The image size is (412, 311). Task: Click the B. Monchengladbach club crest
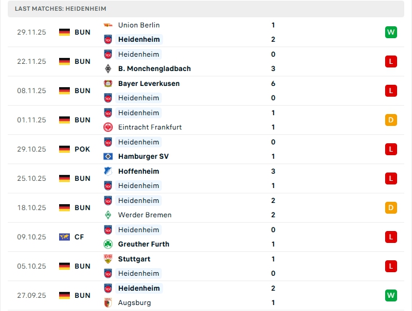(108, 69)
